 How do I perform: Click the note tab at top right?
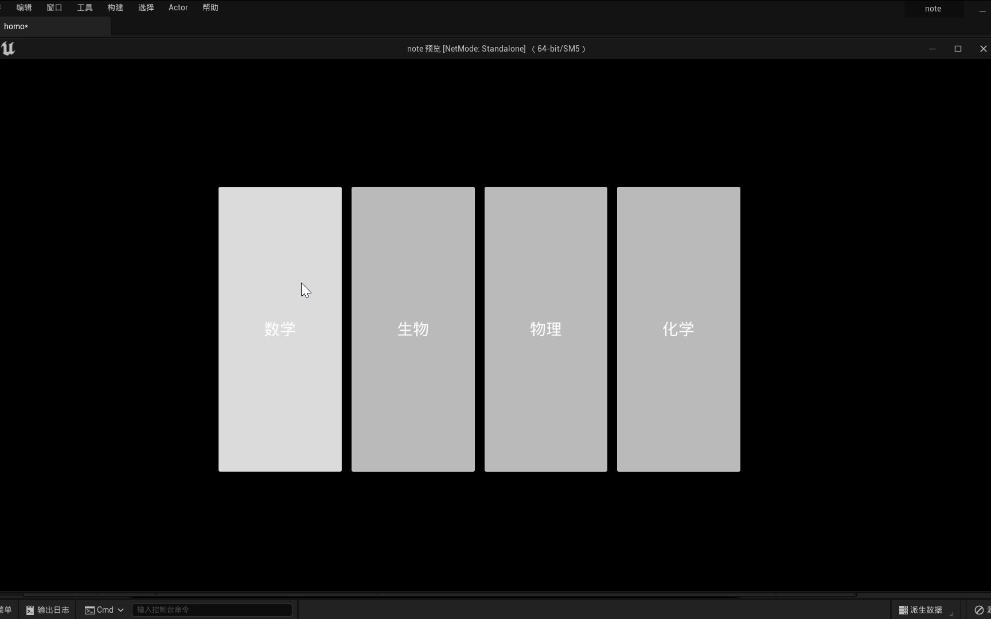point(933,9)
